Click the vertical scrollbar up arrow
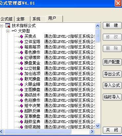The width and height of the screenshot is (122, 136). [97, 26]
